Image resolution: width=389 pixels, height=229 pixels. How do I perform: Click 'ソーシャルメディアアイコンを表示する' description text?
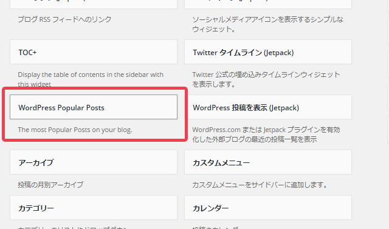tap(267, 24)
